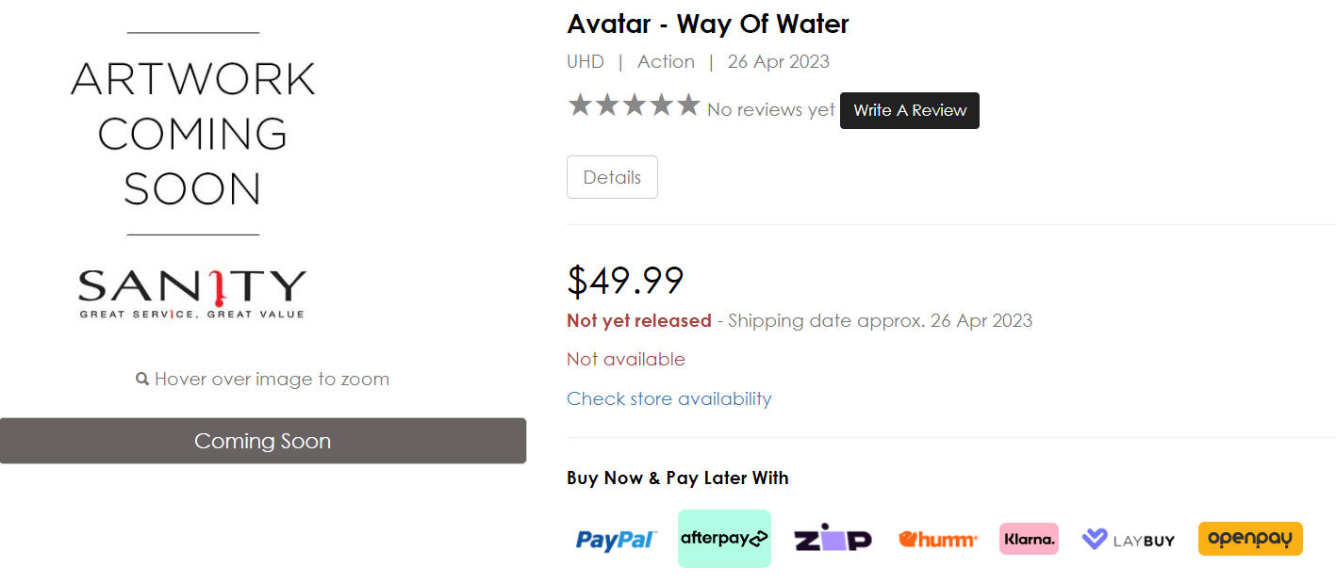Viewport: 1336px width, 583px height.
Task: Choose the humm payment logo
Action: coord(937,539)
